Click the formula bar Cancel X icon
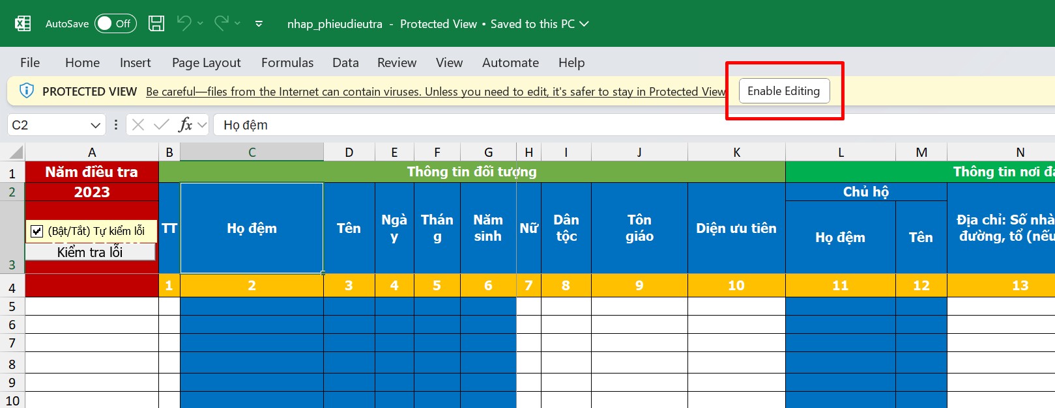 click(x=138, y=125)
